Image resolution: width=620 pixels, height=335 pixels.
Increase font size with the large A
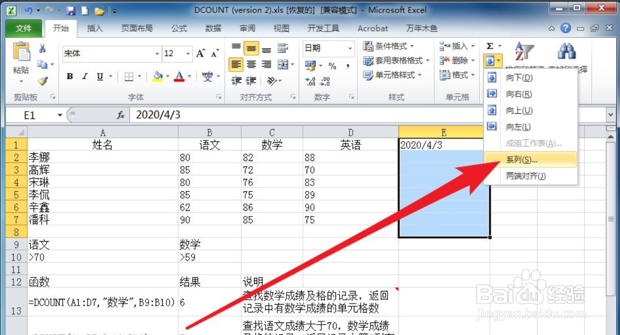201,53
